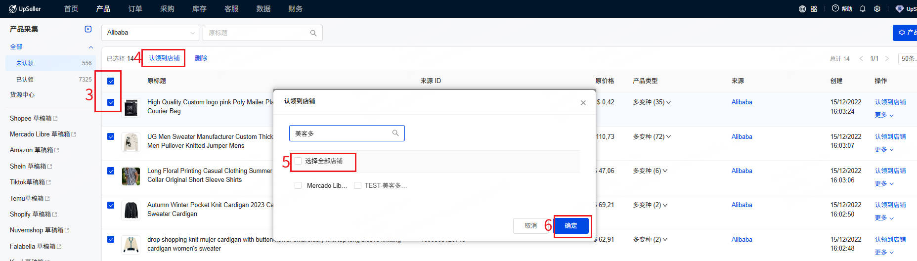Open the 订单 menu
This screenshot has height=261, width=917.
(x=135, y=9)
